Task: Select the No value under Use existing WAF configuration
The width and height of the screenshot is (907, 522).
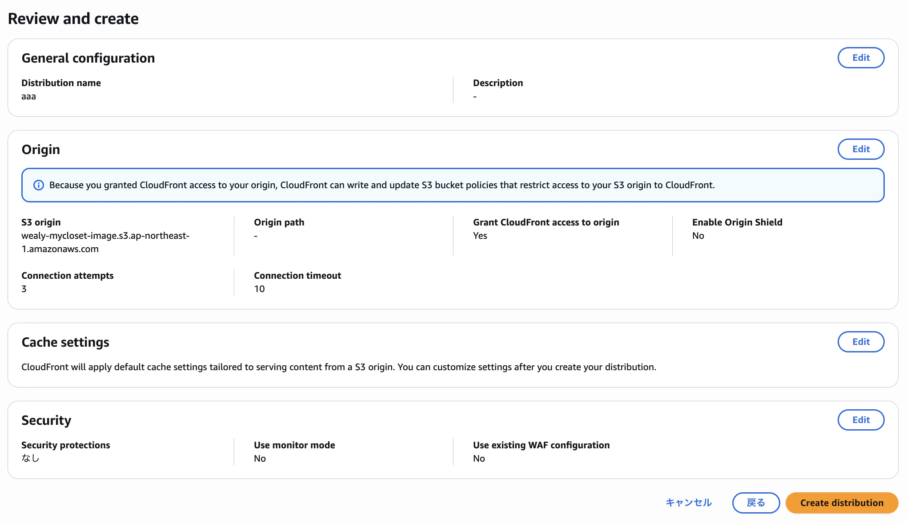Action: [479, 459]
